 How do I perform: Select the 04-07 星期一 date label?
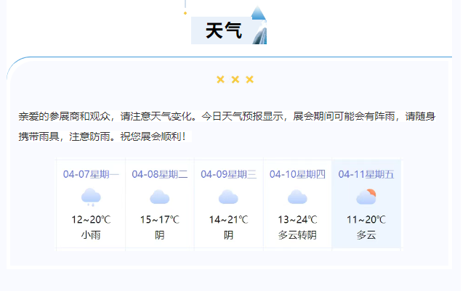coord(91,174)
